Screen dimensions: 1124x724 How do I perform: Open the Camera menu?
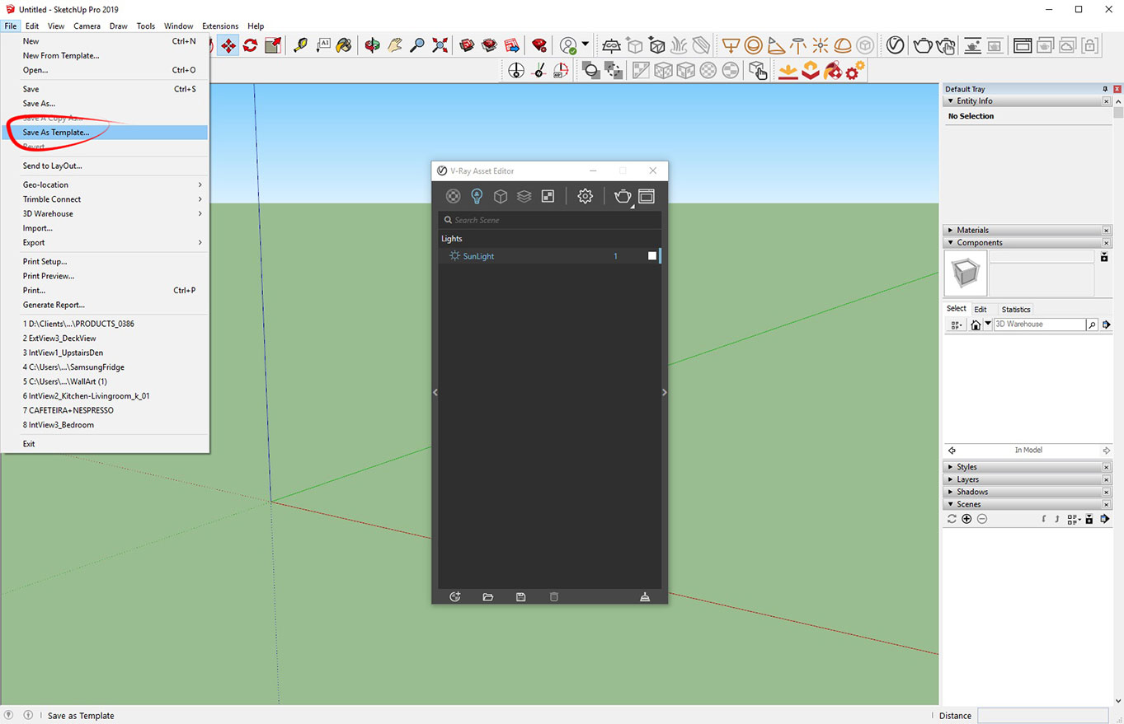click(x=87, y=26)
